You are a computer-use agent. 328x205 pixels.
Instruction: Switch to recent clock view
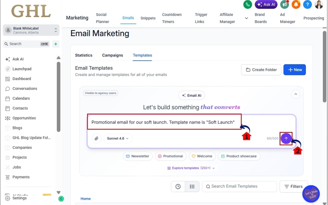[178, 186]
